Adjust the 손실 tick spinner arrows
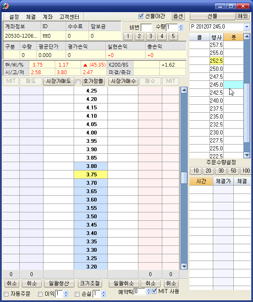Viewport: 253px width, 302px height. coord(103,294)
